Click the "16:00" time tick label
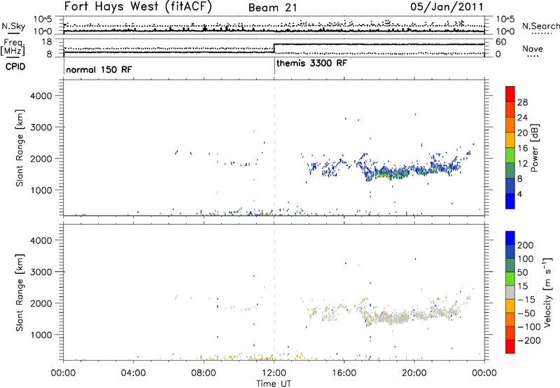 pyautogui.click(x=344, y=373)
